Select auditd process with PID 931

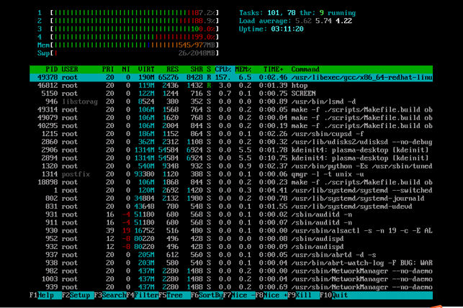[x=231, y=214]
